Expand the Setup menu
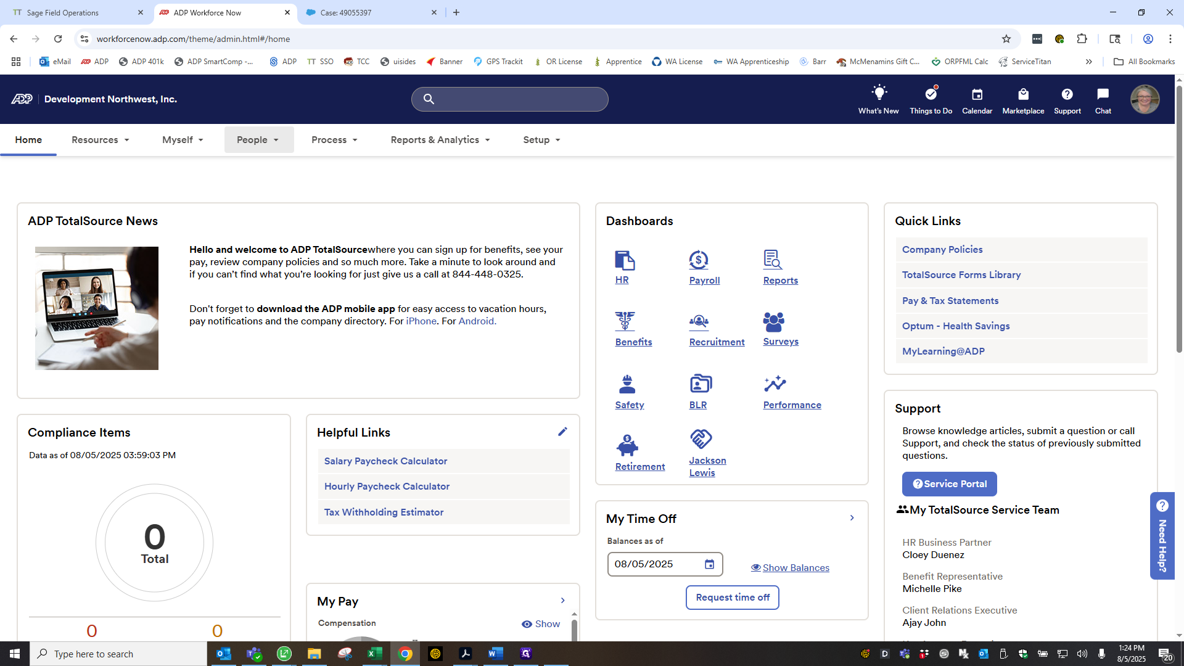 541,140
